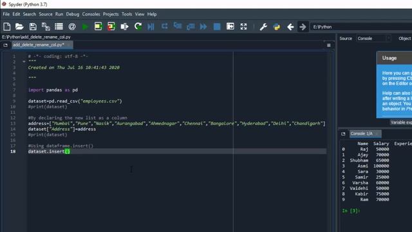Open the File menu
Screen dimensions: 412x232
[6, 14]
